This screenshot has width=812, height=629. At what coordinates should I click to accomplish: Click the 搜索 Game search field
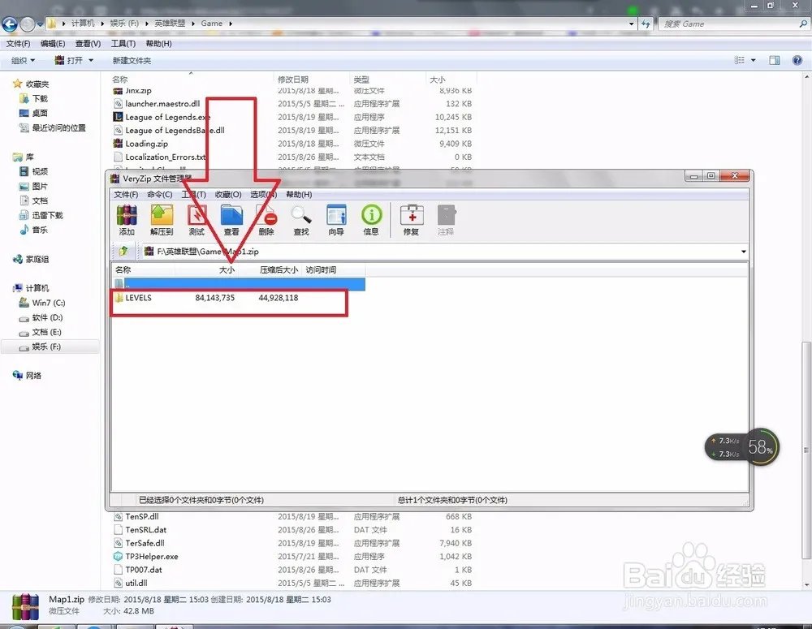tap(732, 24)
